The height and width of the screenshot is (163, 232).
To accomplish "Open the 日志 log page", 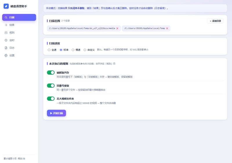I will (x=19, y=48).
